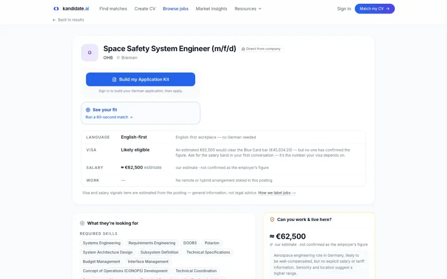Click the arrow icon in Match my CV button

[388, 9]
